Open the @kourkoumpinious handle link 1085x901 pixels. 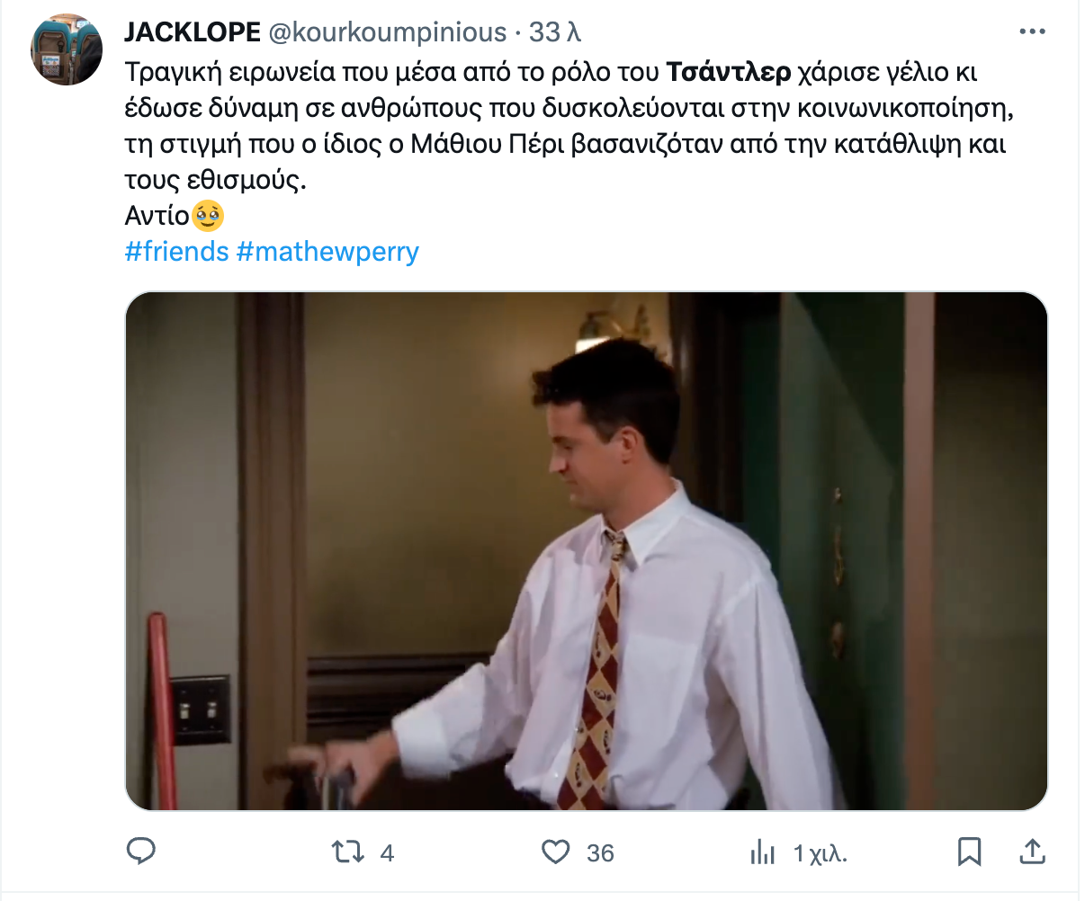[x=388, y=32]
